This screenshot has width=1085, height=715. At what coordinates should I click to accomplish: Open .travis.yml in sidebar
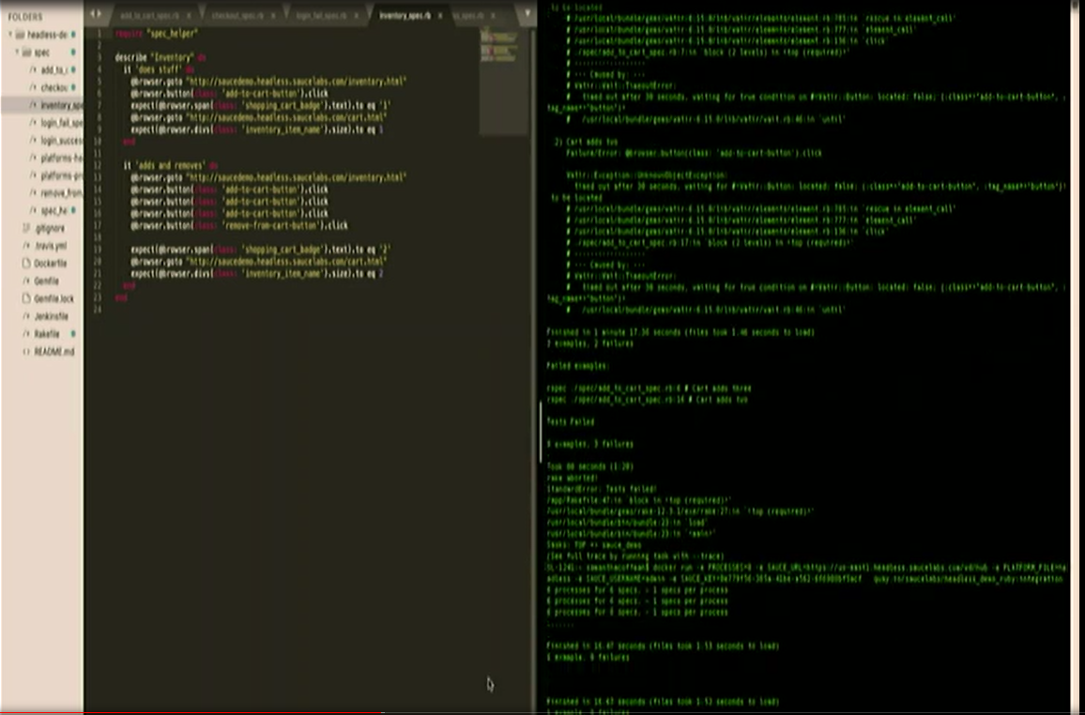coord(50,246)
